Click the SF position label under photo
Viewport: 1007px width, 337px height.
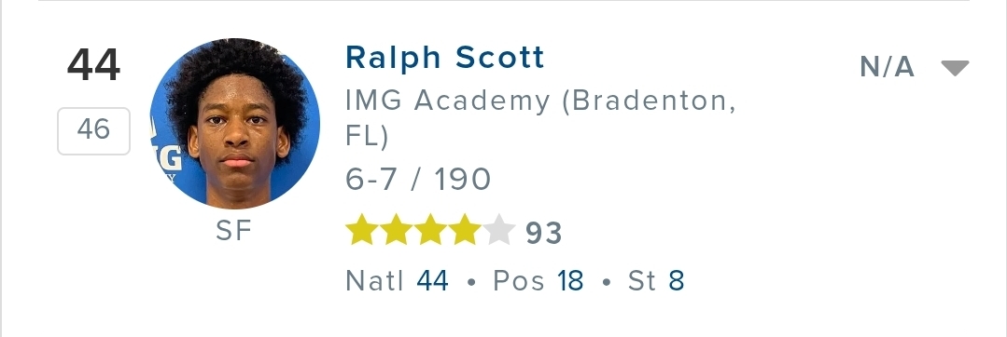coord(232,231)
